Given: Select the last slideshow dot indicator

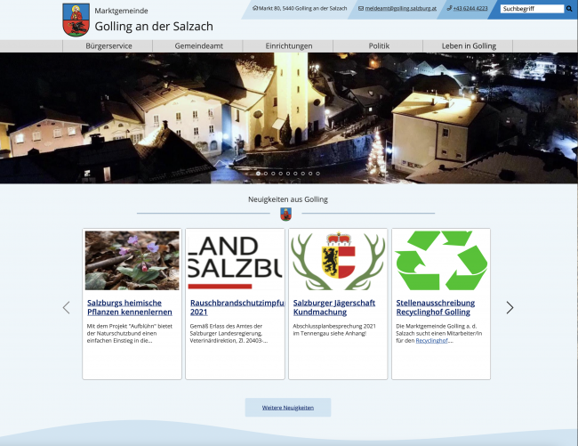Looking at the screenshot, I should coord(317,173).
